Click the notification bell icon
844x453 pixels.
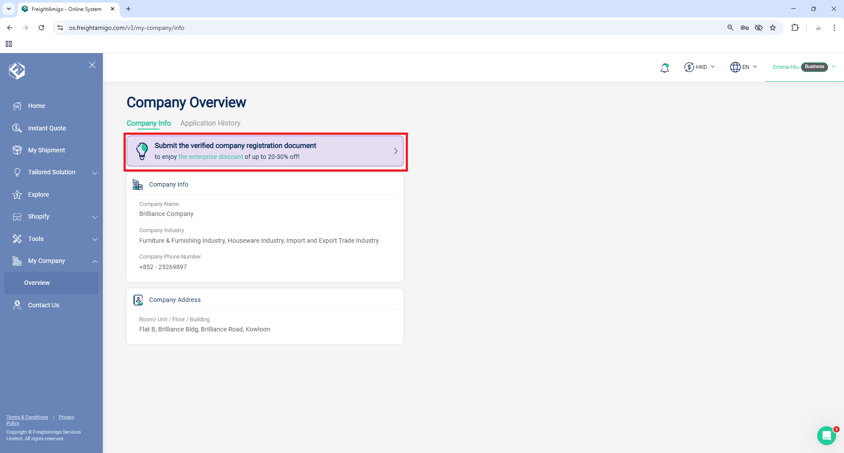coord(664,67)
